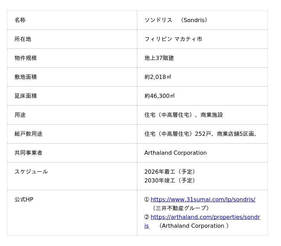281x246 pixels.
Task: Click the Arthaland Corporation partner value
Action: 175,153
